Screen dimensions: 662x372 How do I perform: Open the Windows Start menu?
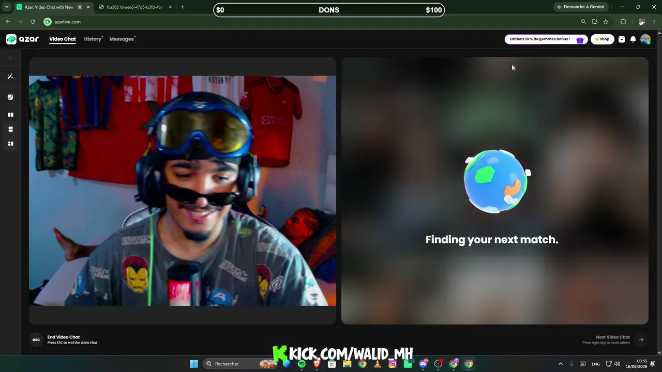click(194, 364)
